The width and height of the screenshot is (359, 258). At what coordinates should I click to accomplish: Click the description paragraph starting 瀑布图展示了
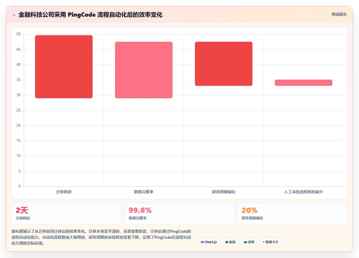pos(101,237)
